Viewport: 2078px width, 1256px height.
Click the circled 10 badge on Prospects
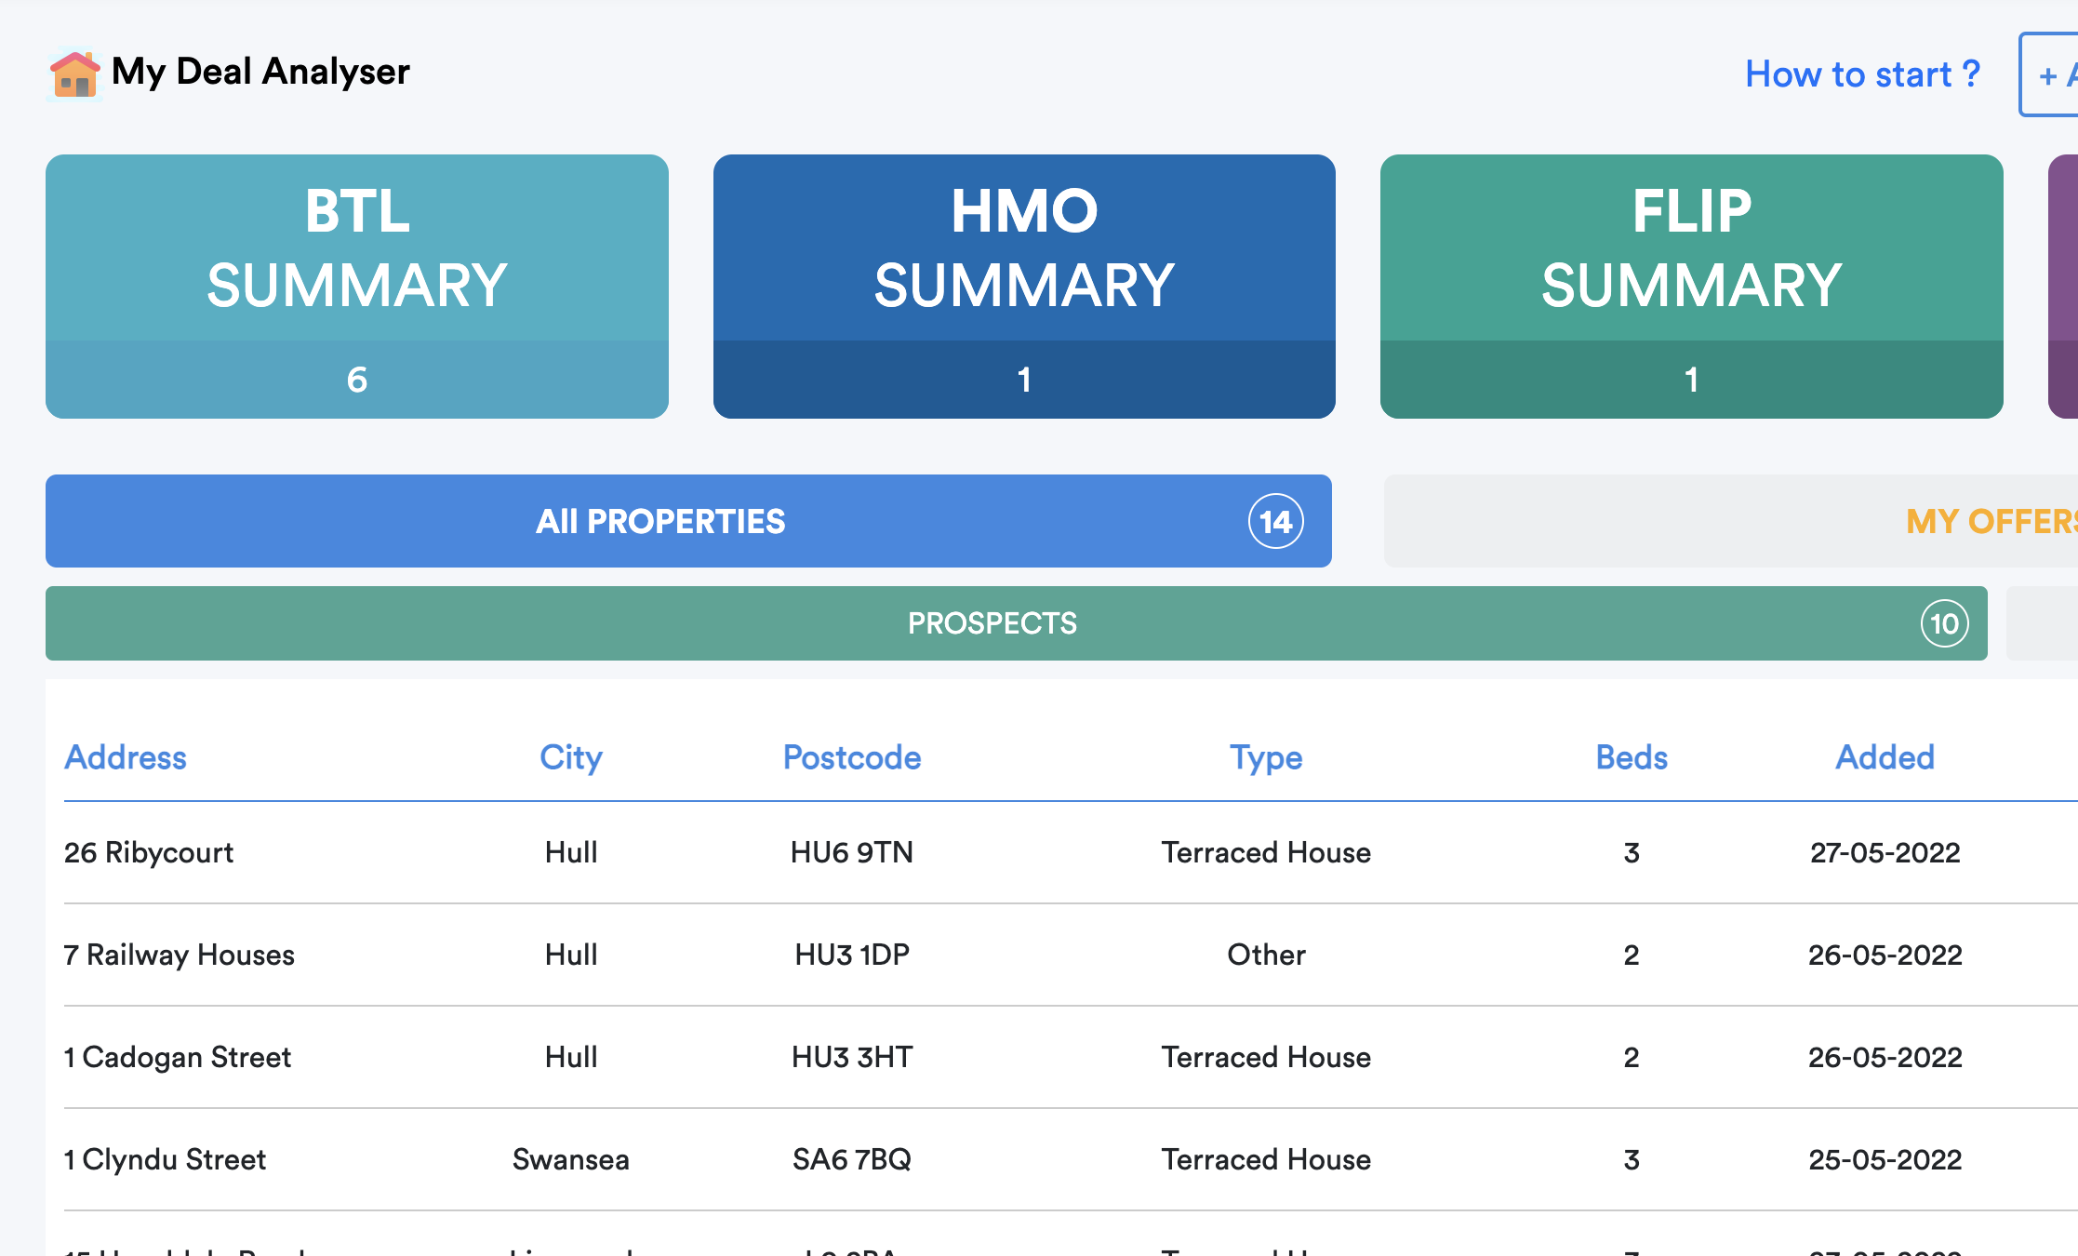click(x=1944, y=623)
